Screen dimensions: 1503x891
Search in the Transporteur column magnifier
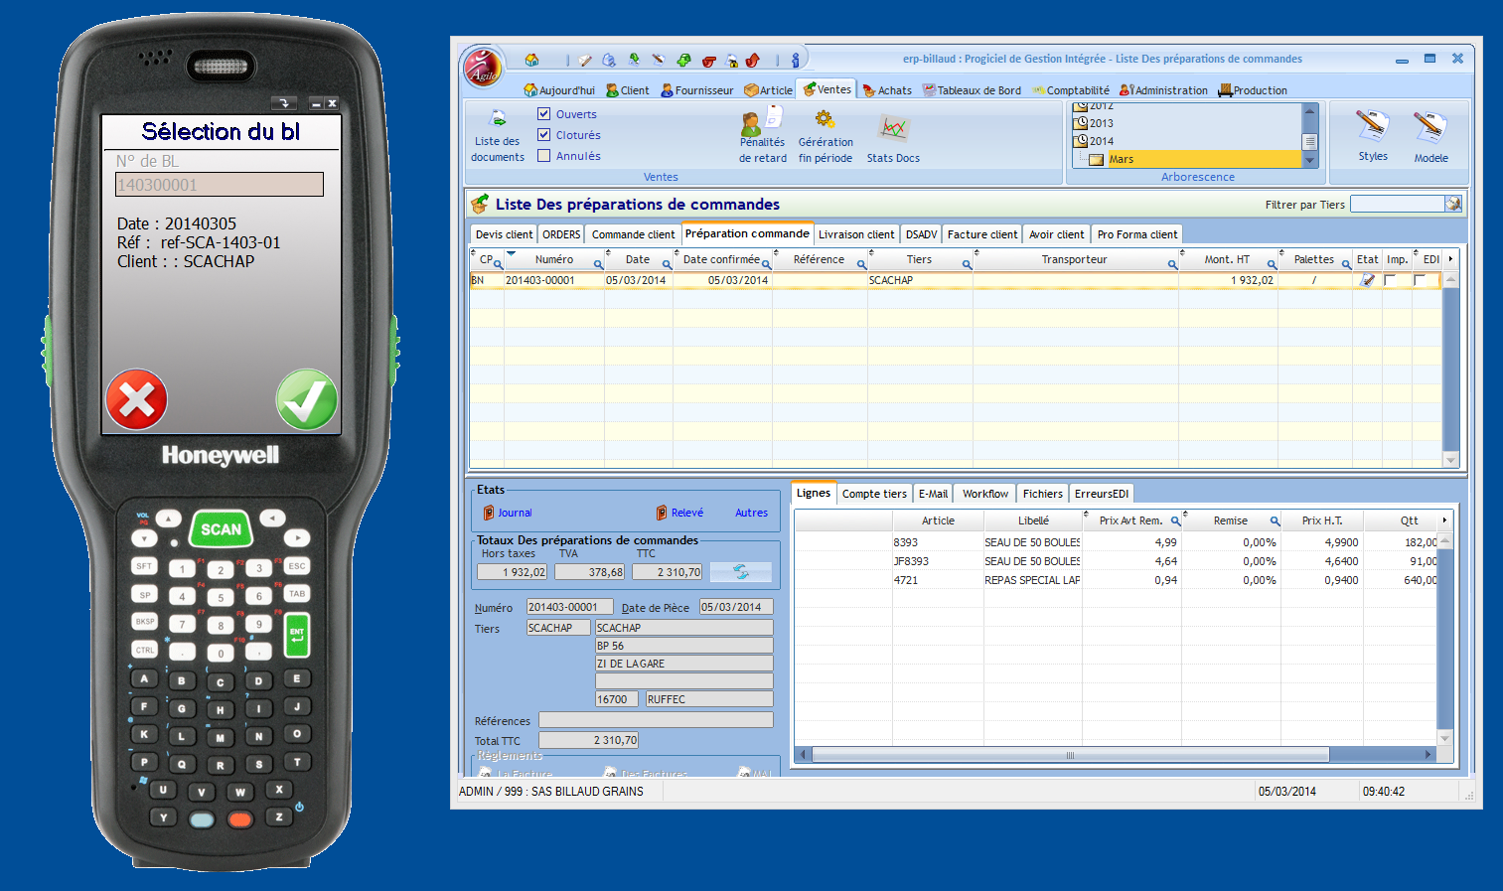click(1172, 264)
